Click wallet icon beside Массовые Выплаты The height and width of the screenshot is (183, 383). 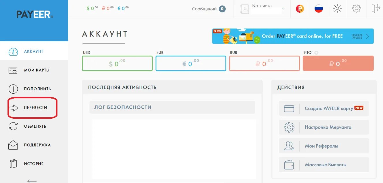[289, 165]
